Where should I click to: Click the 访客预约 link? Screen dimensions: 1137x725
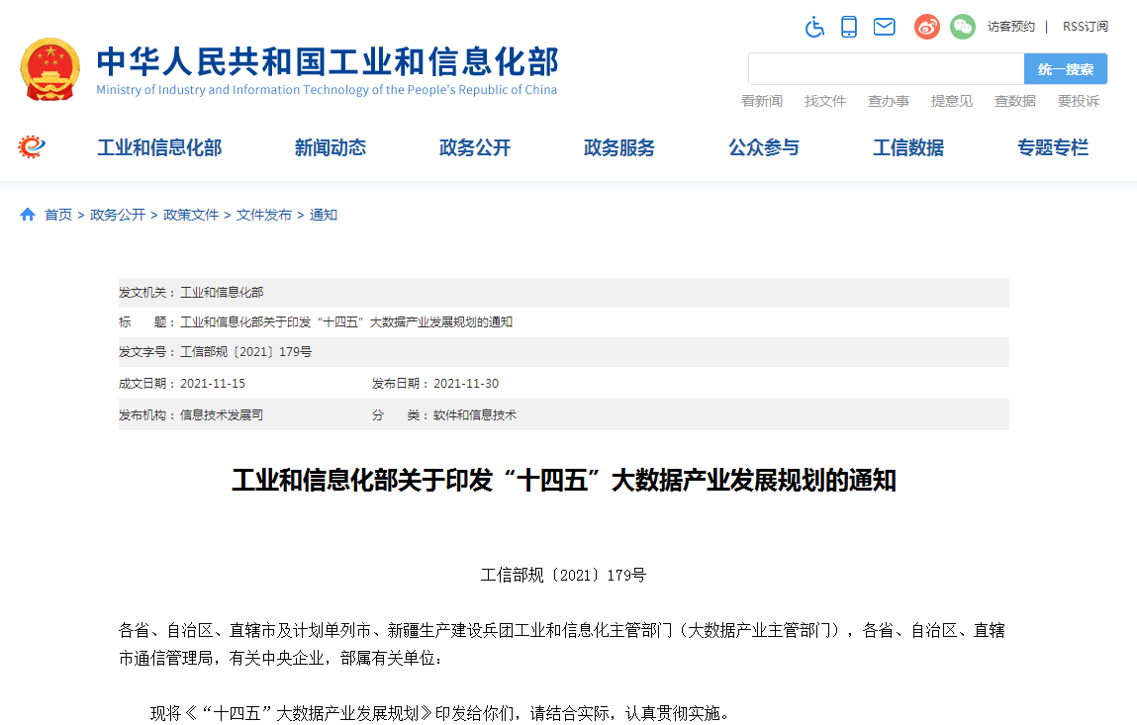click(1010, 27)
